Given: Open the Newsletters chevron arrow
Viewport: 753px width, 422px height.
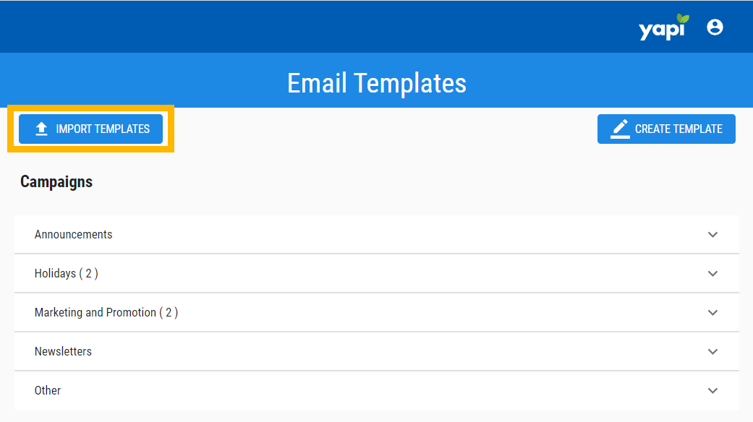Looking at the screenshot, I should [712, 352].
